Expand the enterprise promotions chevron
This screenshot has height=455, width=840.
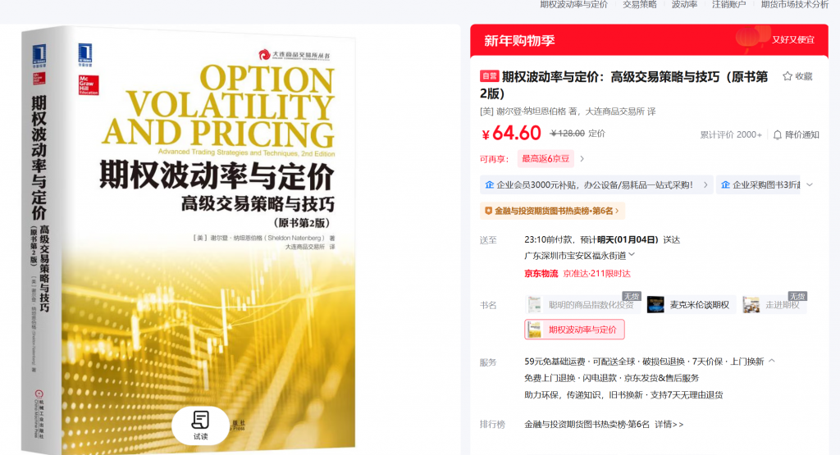point(810,184)
